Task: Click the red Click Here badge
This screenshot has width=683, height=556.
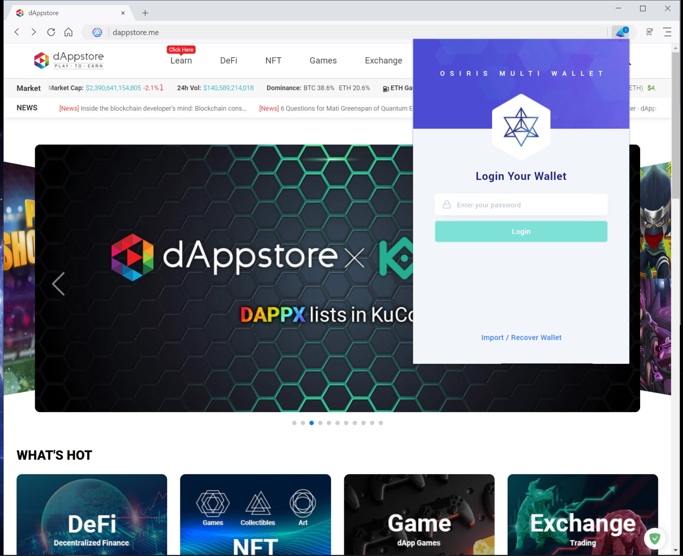Action: point(181,50)
